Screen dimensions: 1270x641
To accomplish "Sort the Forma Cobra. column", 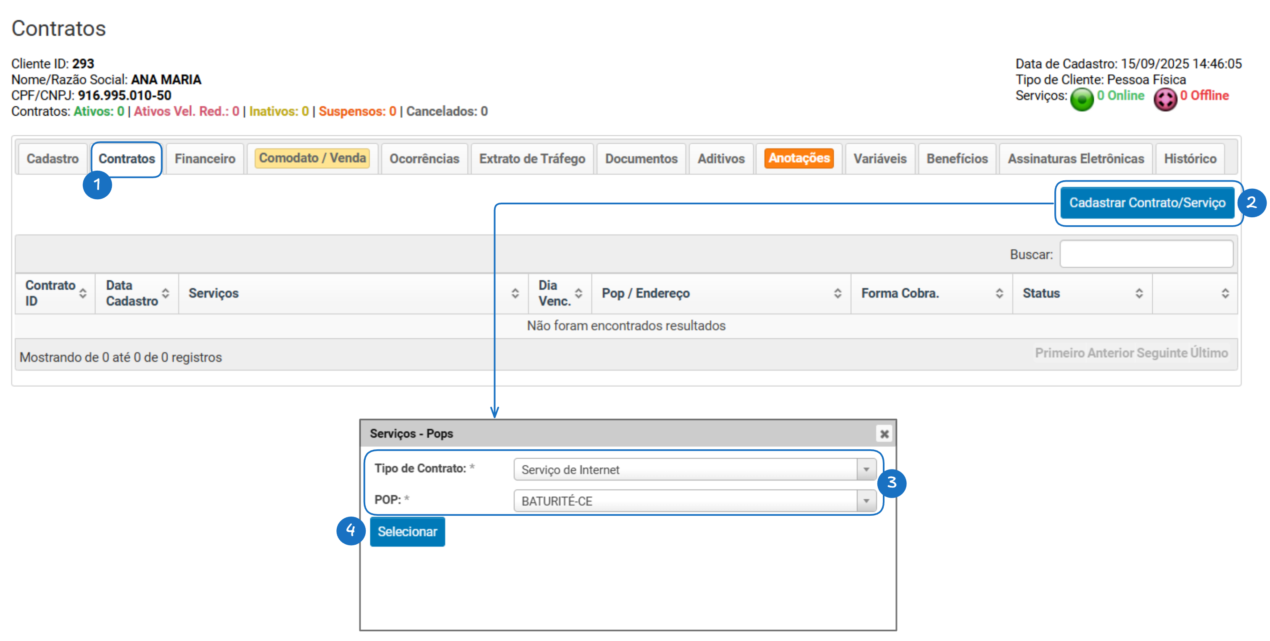I will click(999, 293).
